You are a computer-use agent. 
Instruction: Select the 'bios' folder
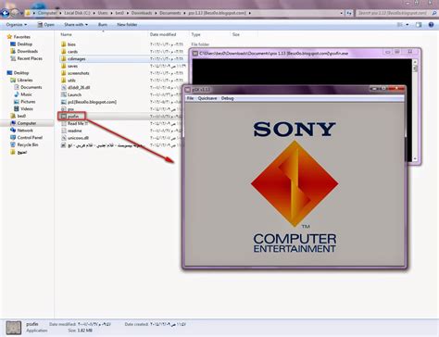click(69, 44)
